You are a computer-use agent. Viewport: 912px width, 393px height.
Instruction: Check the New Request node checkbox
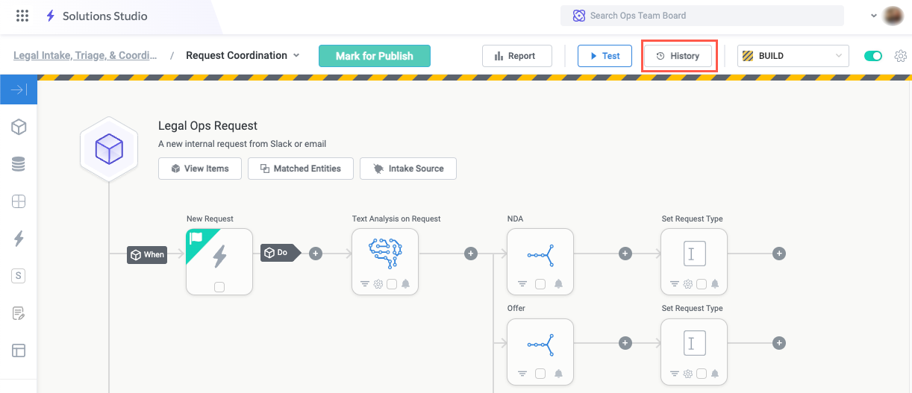219,286
